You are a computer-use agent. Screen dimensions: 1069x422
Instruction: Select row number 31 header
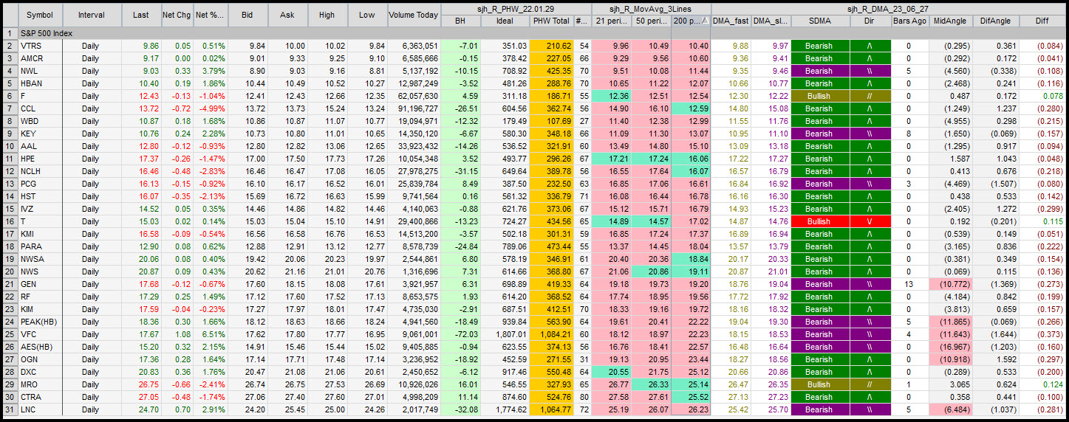coord(10,409)
